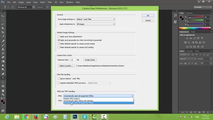Open Save image settings in dropdown
213x120 pixels.
pyautogui.click(x=96, y=19)
